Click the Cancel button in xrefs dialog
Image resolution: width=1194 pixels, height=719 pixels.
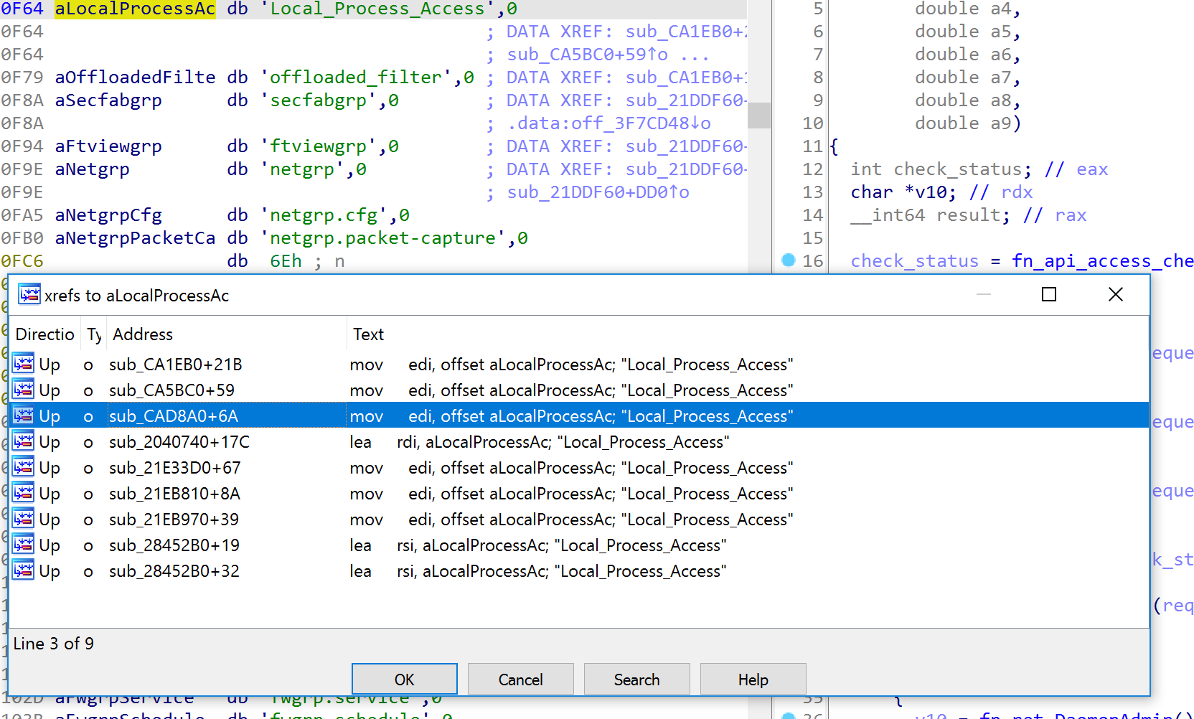coord(521,680)
